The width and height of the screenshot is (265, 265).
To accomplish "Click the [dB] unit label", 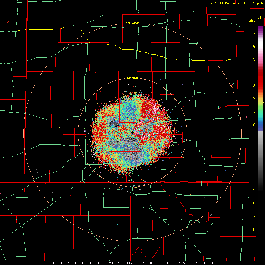I will 251,20.
